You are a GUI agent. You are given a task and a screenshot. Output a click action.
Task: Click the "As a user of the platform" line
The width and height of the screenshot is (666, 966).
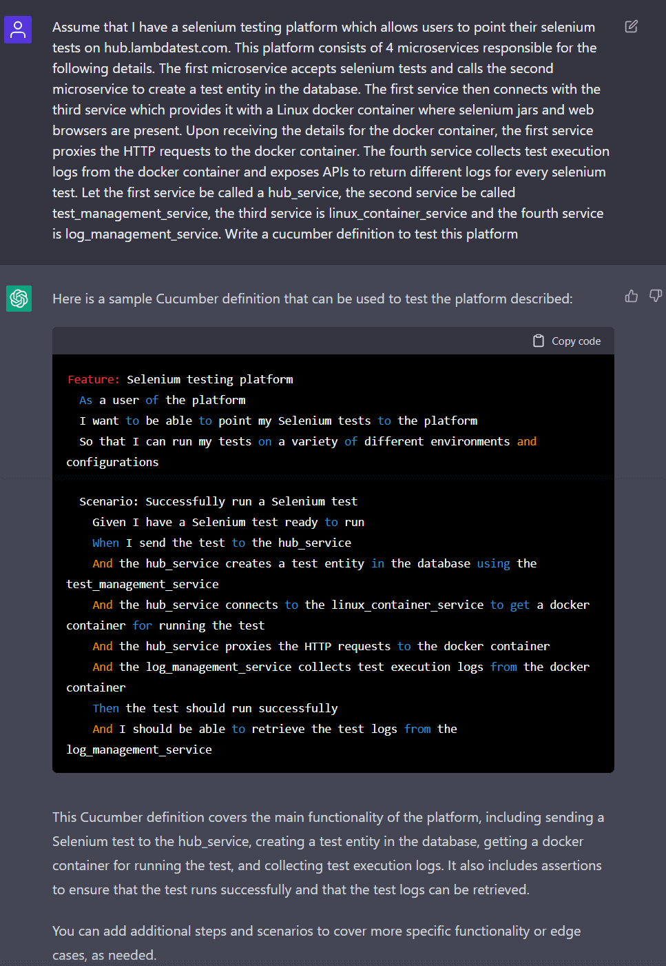coord(162,401)
